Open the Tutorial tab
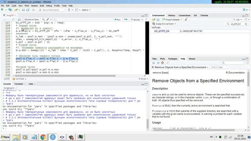Viewport: 251px width, 141px height. click(204, 16)
